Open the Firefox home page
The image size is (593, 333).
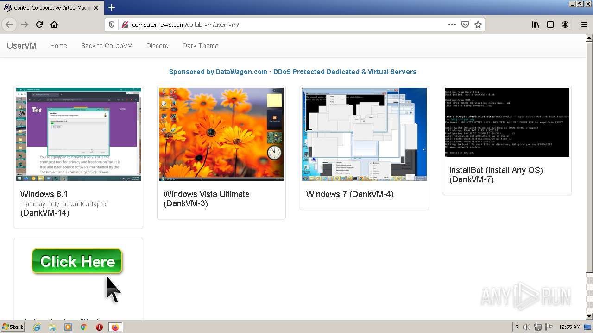coord(54,25)
